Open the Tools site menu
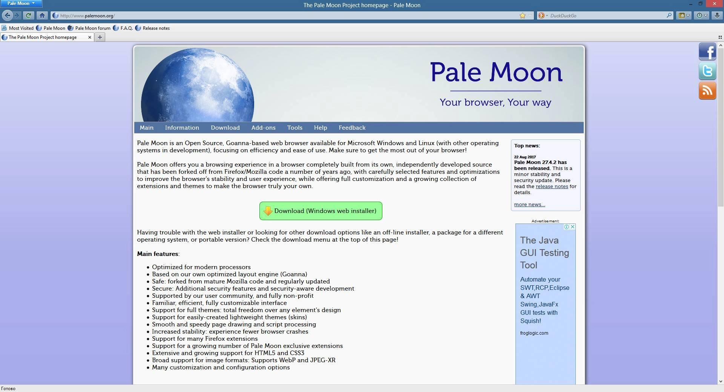 click(x=295, y=128)
